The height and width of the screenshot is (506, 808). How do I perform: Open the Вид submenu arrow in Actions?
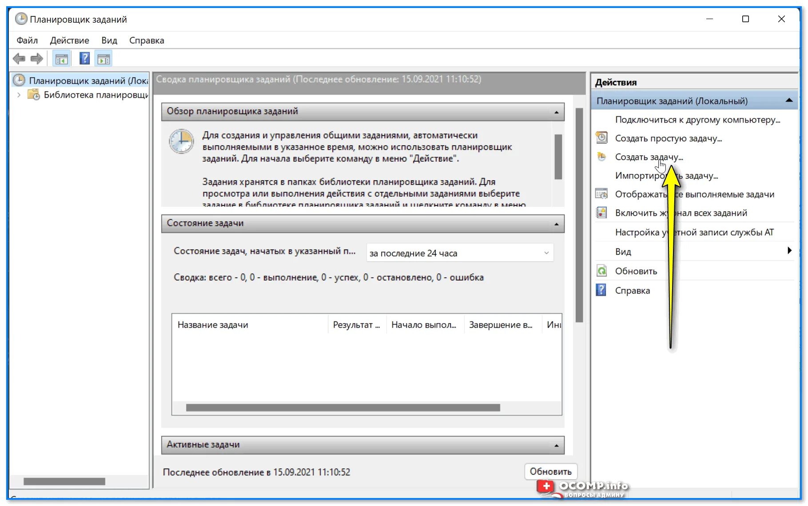pos(789,250)
